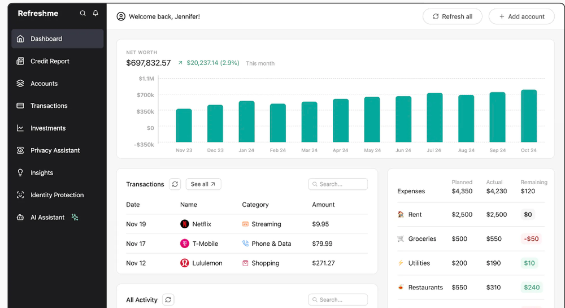565x308 pixels.
Task: Click the Add account button
Action: pos(521,16)
